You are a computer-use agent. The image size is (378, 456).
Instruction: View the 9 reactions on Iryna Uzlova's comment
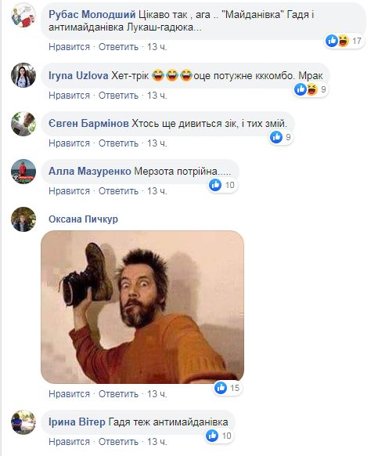point(311,89)
